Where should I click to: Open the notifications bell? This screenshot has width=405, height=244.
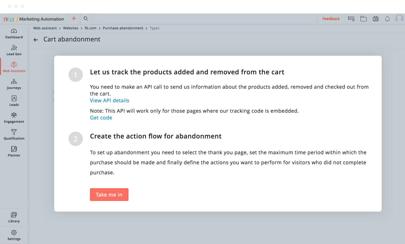(x=387, y=19)
